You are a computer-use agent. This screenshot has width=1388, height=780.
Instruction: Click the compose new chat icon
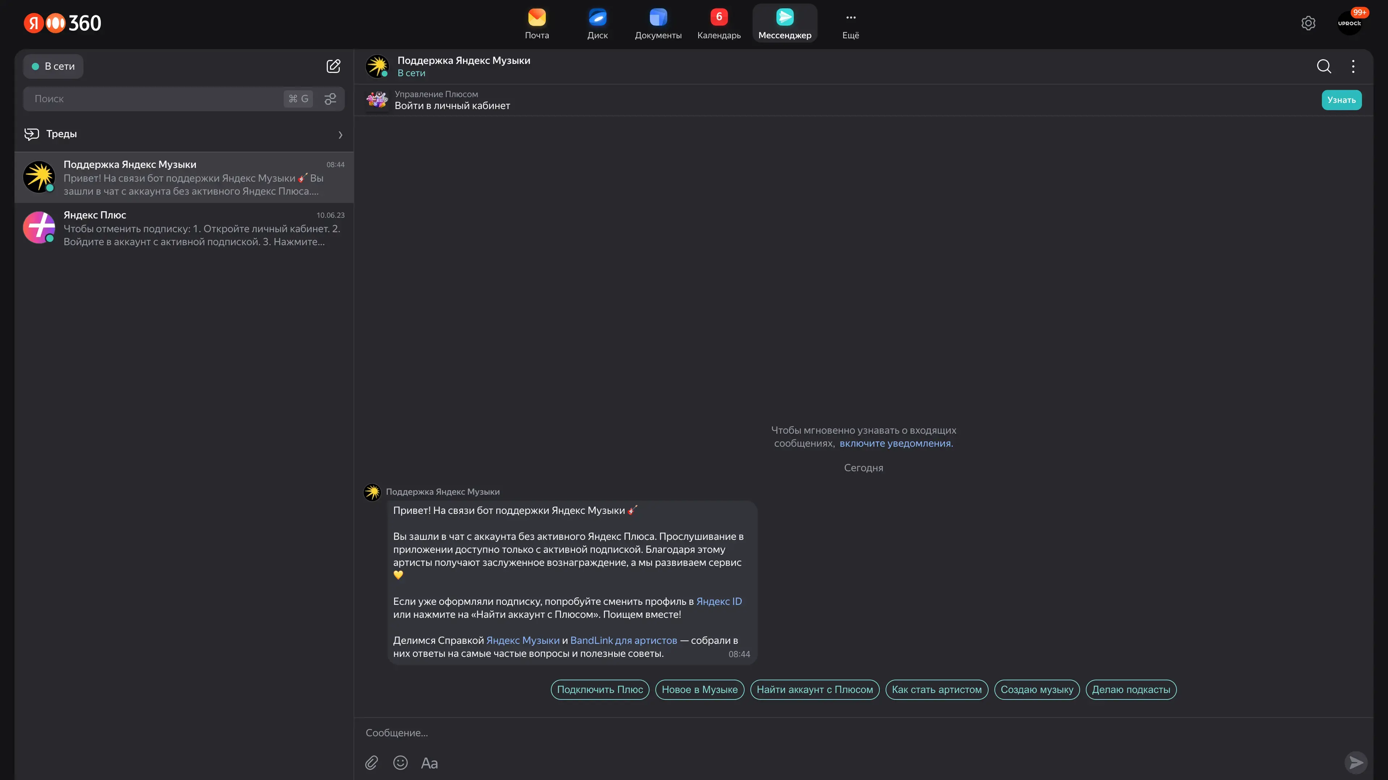tap(333, 66)
